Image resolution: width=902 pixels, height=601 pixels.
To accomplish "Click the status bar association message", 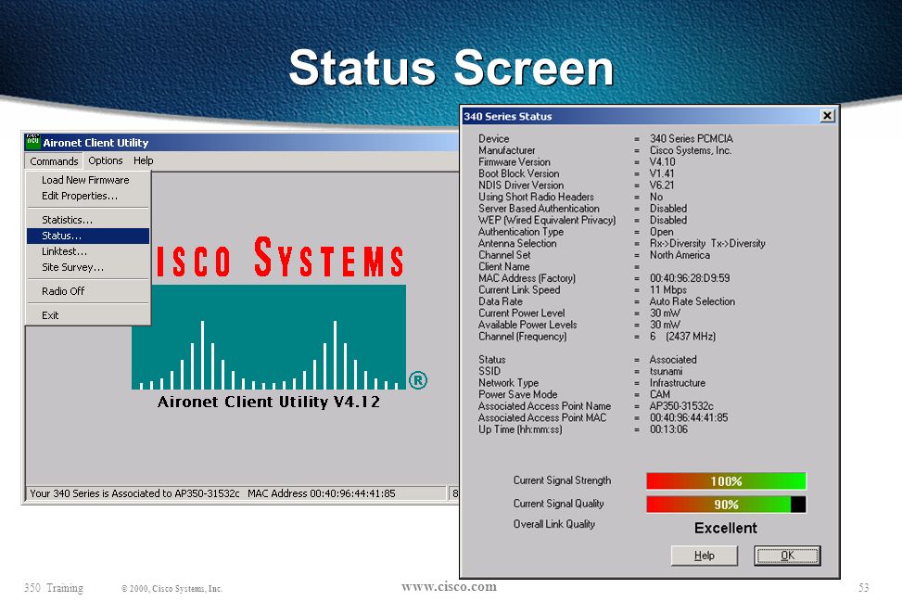I will (x=235, y=493).
